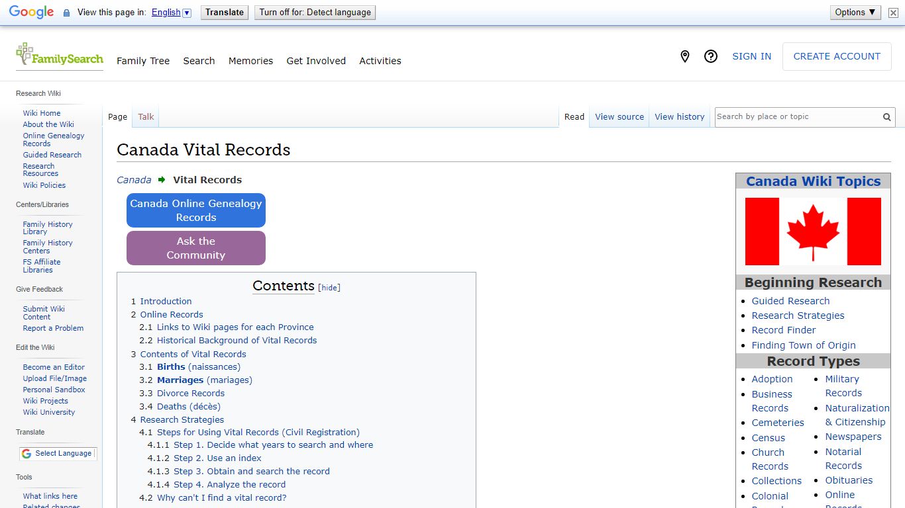Open Family History Centers link
This screenshot has height=508, width=905.
click(48, 247)
